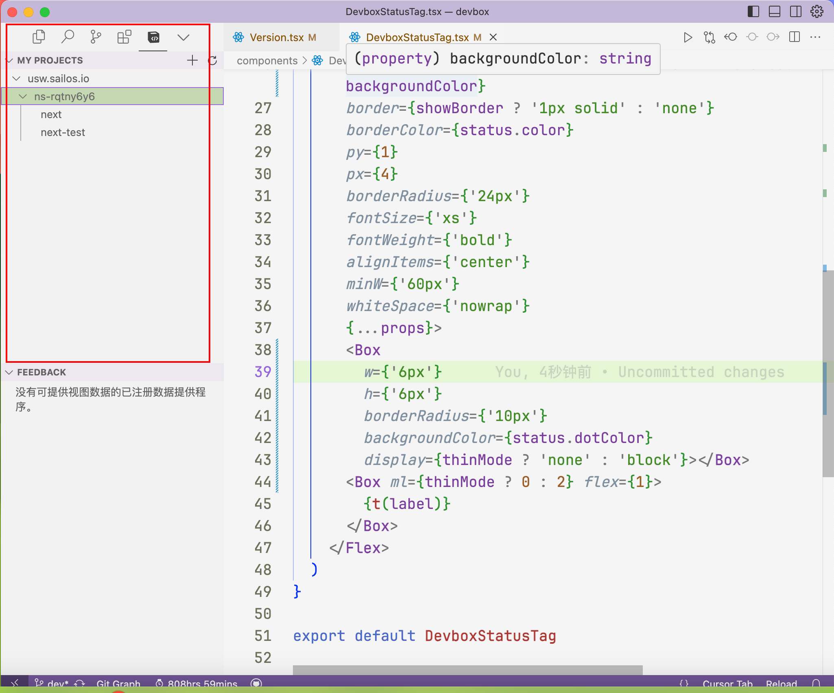This screenshot has width=834, height=693.
Task: Switch to the DevboxStatusTag.tsx tab
Action: 417,37
